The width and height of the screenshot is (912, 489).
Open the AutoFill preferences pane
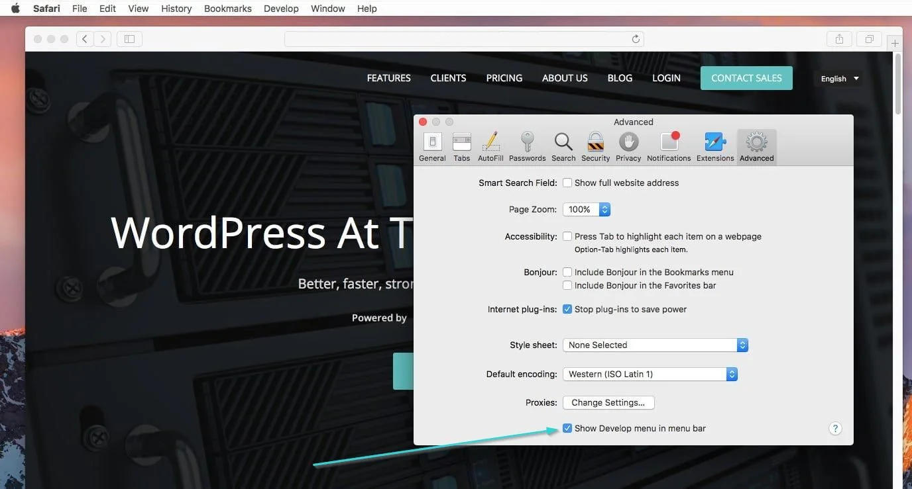490,147
